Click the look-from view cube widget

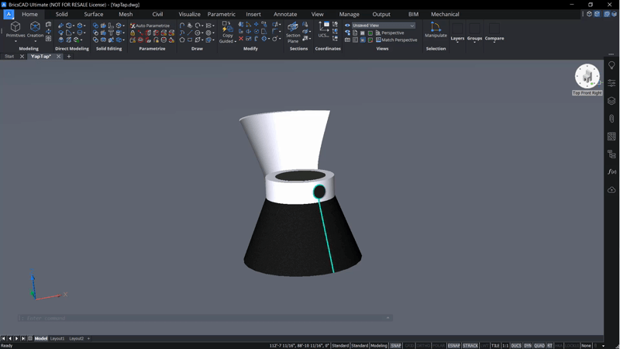[x=587, y=76]
